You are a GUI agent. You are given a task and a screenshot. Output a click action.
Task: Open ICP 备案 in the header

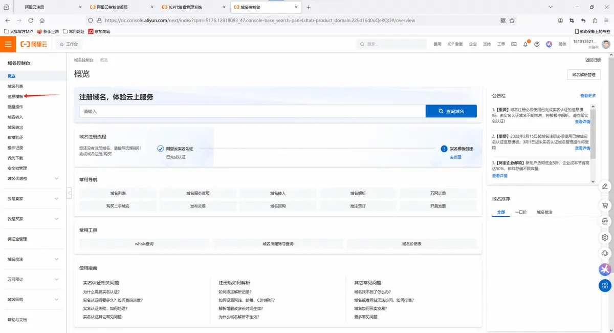pos(455,45)
